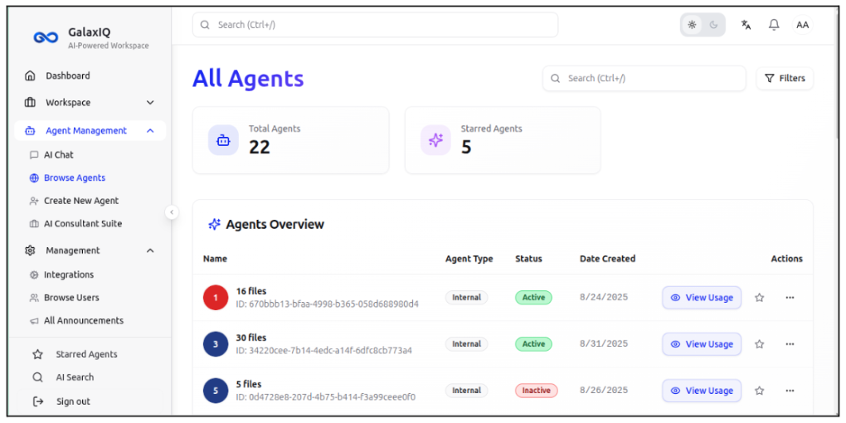Switch to dark mode moon toggle
Viewport: 846px width, 423px height.
(714, 25)
